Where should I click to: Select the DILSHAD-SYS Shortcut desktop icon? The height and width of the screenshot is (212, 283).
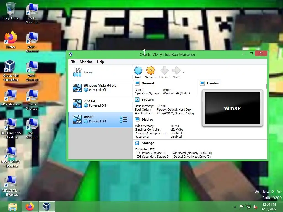pos(11,128)
